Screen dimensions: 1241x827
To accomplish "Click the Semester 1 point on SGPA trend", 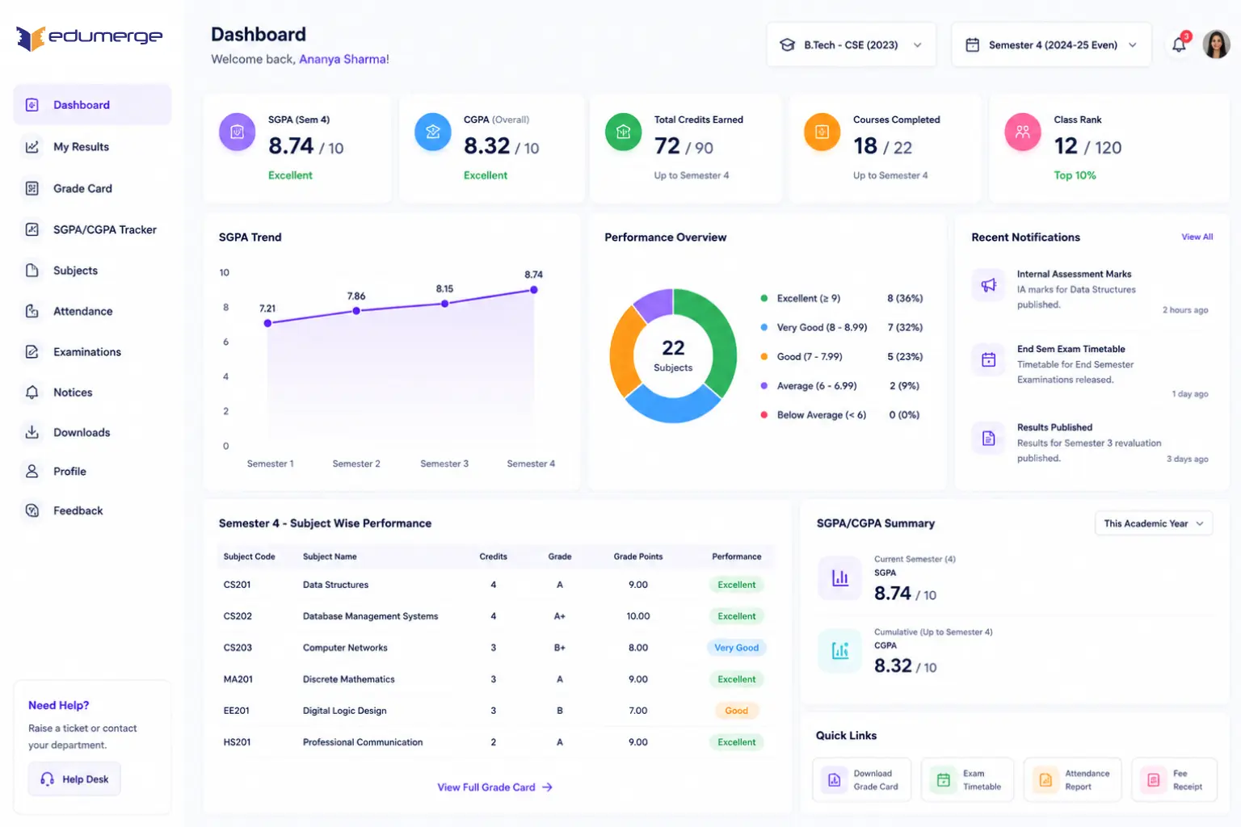I will click(x=267, y=323).
